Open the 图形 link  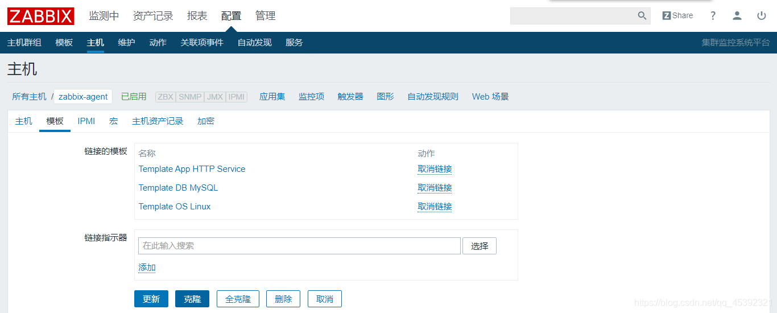[386, 97]
